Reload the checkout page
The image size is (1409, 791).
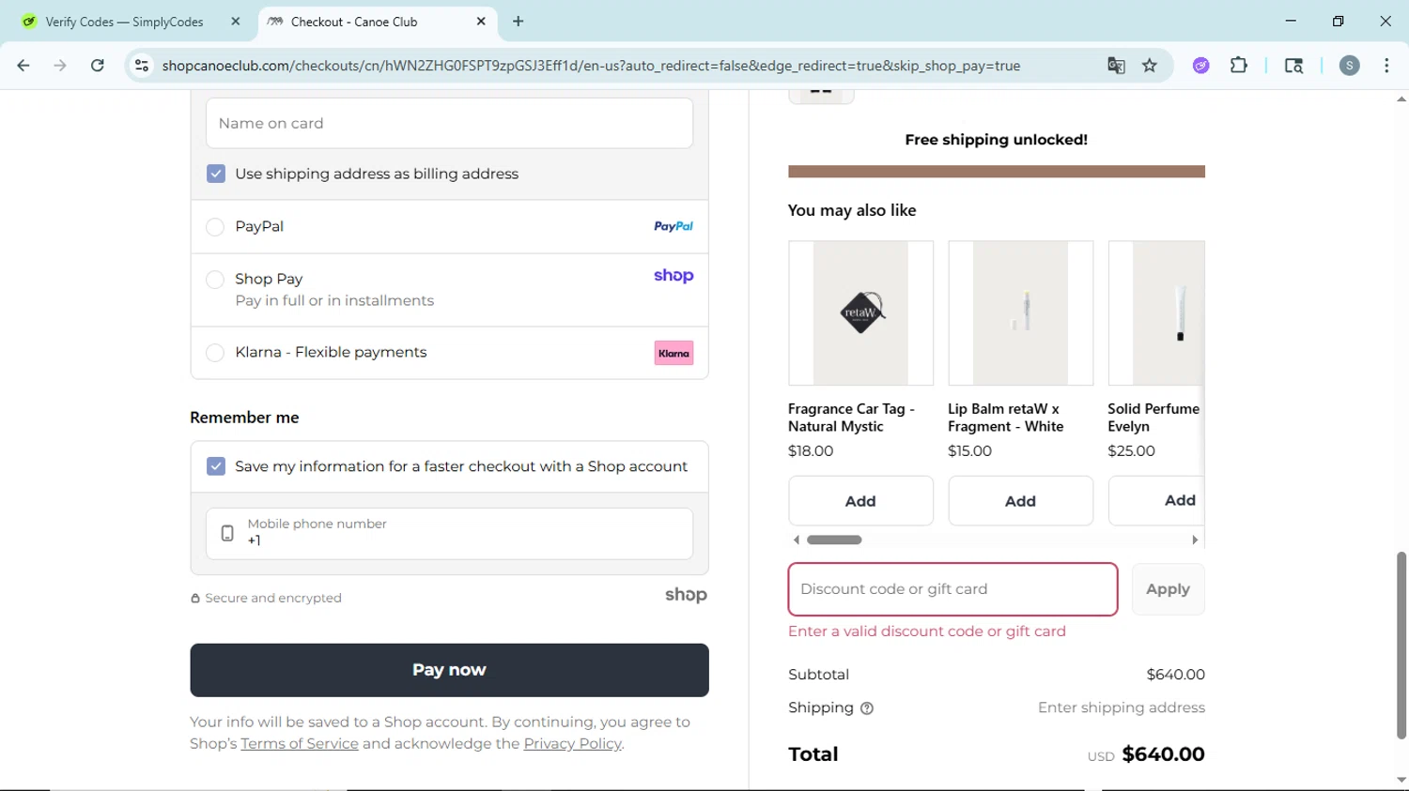[x=98, y=66]
